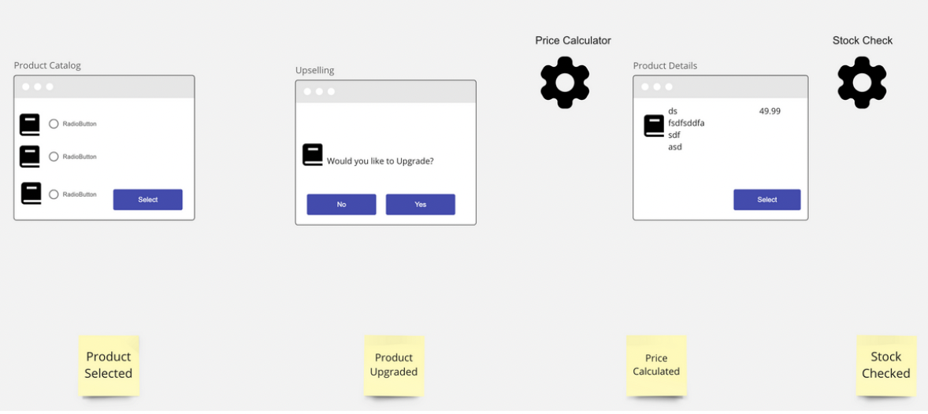Choose the first RadioButton in Product Catalog

coord(54,124)
